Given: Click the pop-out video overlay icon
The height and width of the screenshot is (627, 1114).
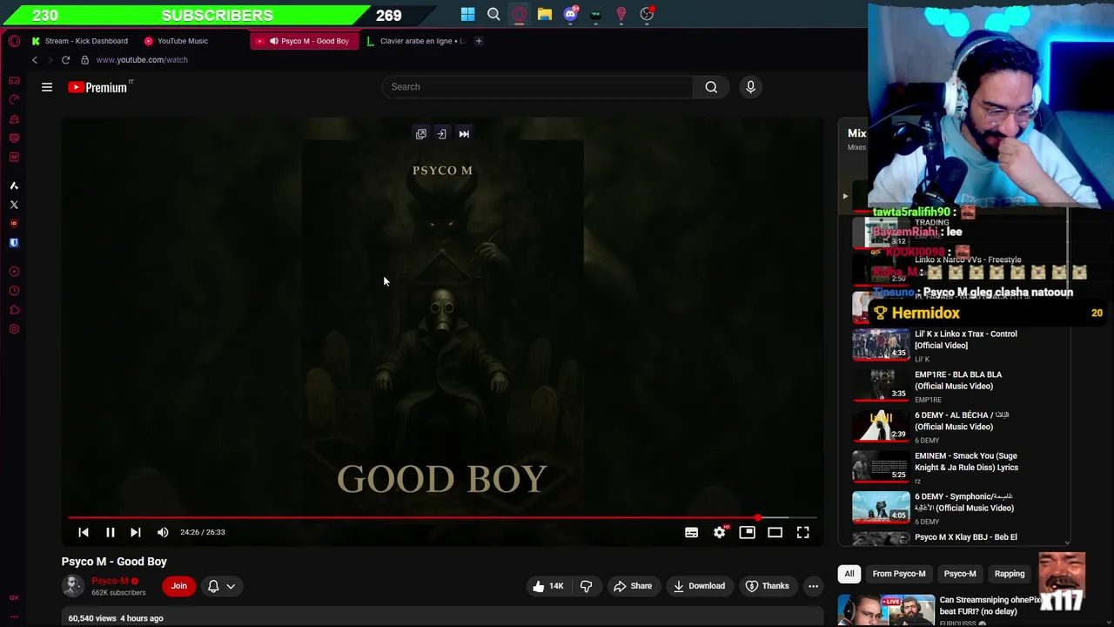Looking at the screenshot, I should pyautogui.click(x=421, y=134).
